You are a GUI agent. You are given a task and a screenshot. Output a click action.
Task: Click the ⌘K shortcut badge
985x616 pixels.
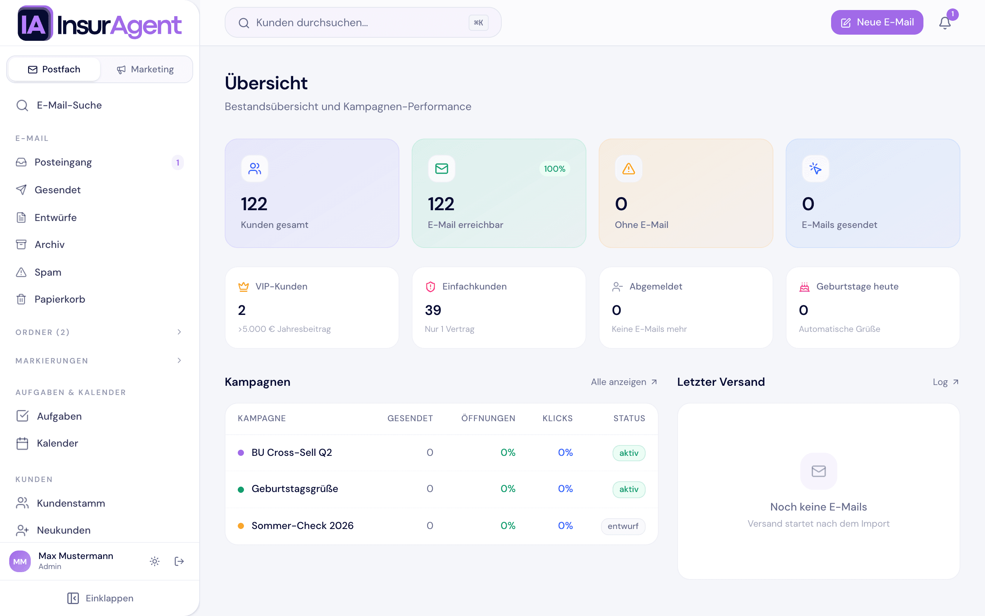point(479,23)
